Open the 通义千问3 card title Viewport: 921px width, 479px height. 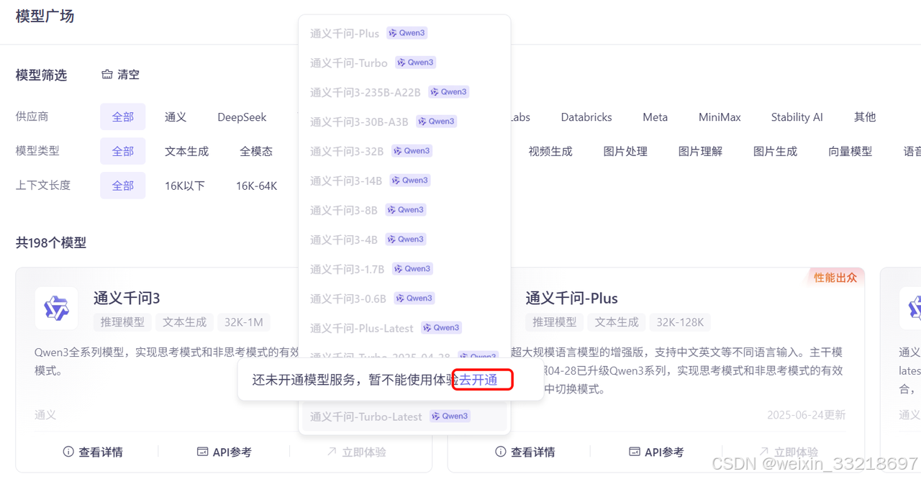127,298
